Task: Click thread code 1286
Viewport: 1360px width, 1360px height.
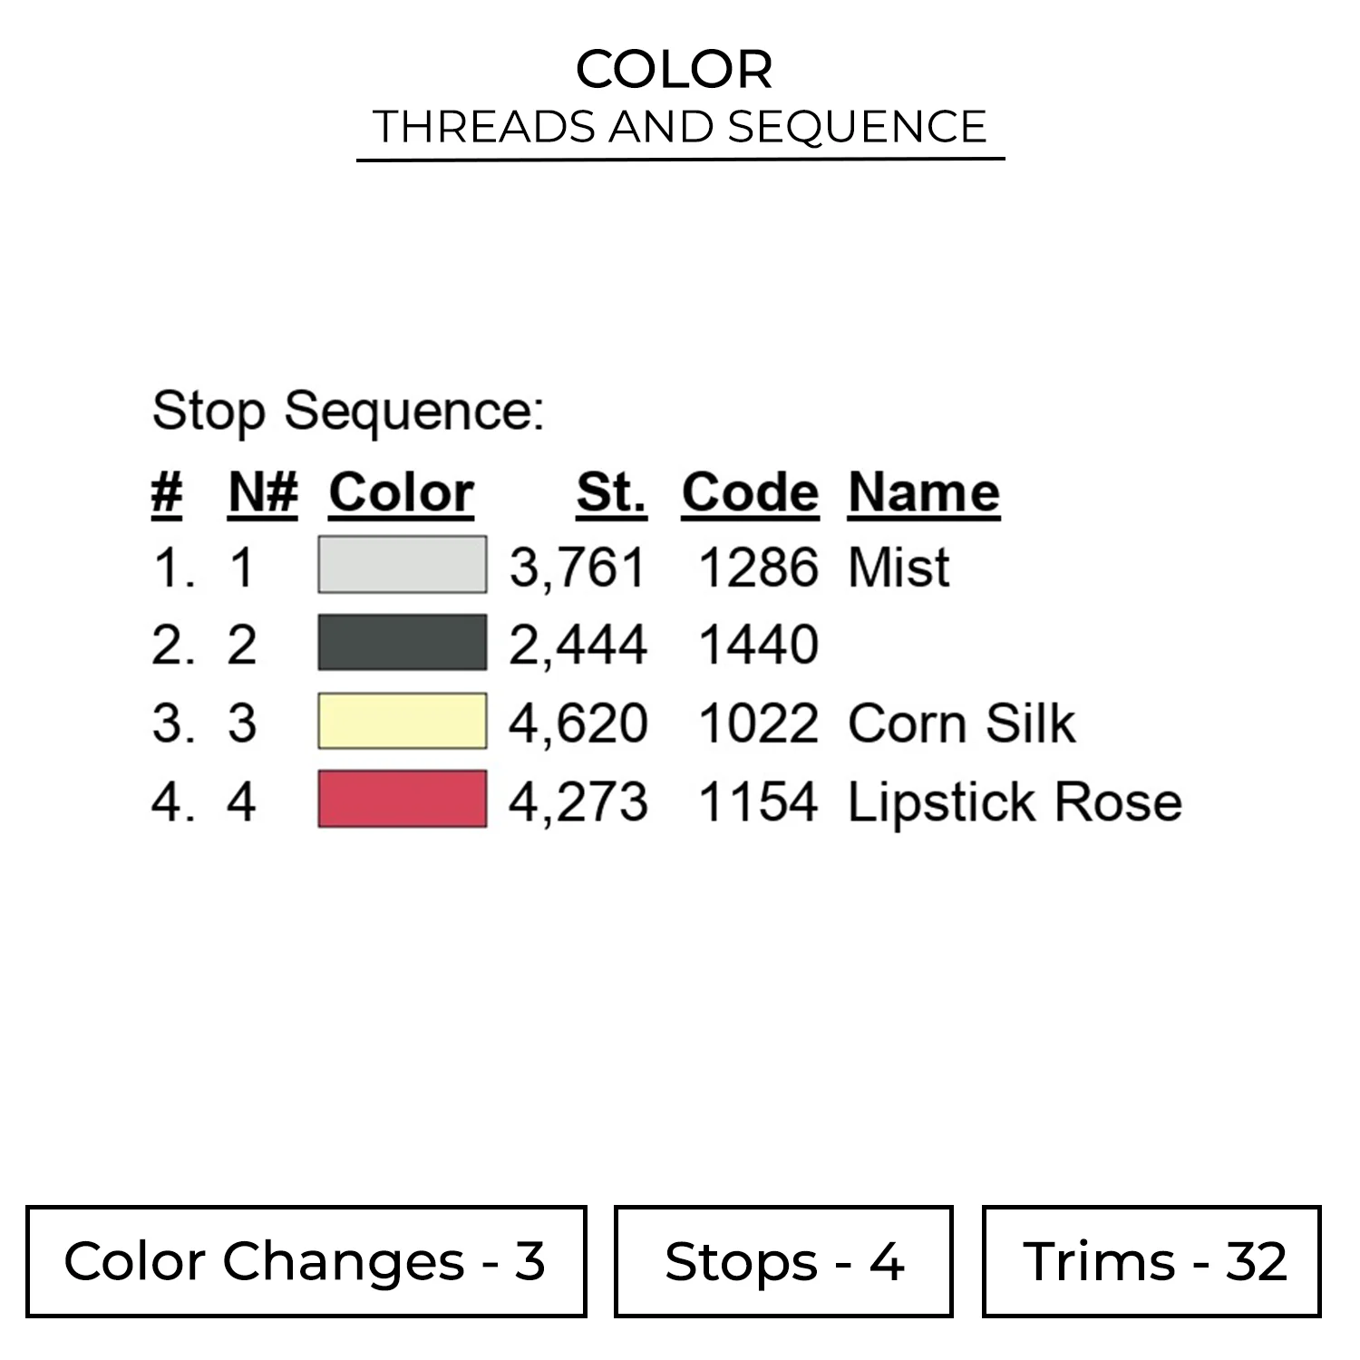Action: pyautogui.click(x=758, y=568)
